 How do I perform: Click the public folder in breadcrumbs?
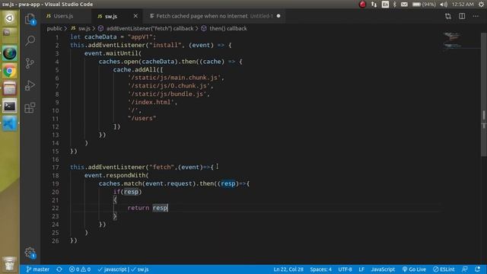click(54, 29)
